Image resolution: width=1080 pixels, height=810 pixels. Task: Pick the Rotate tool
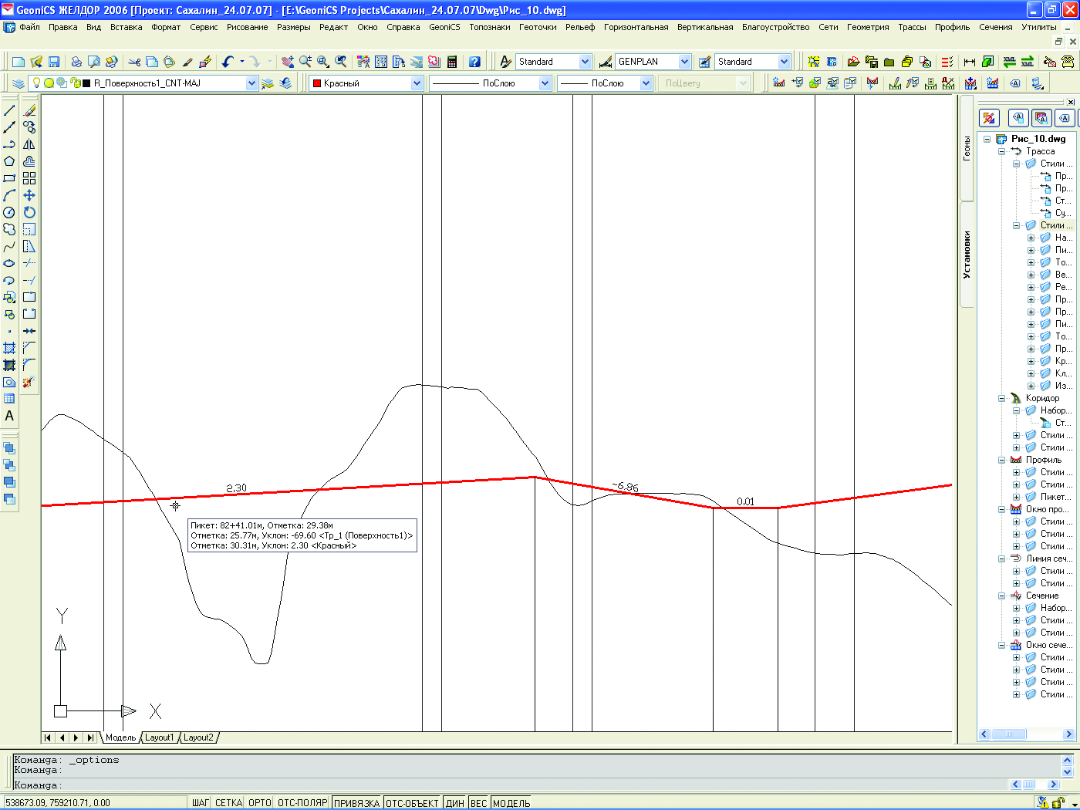29,212
